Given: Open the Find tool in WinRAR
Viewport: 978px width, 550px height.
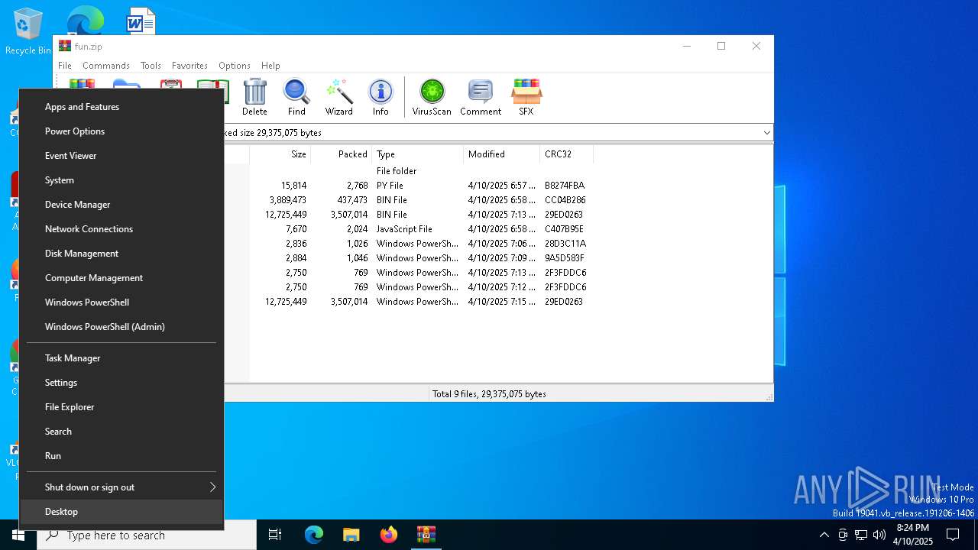Looking at the screenshot, I should pos(296,97).
